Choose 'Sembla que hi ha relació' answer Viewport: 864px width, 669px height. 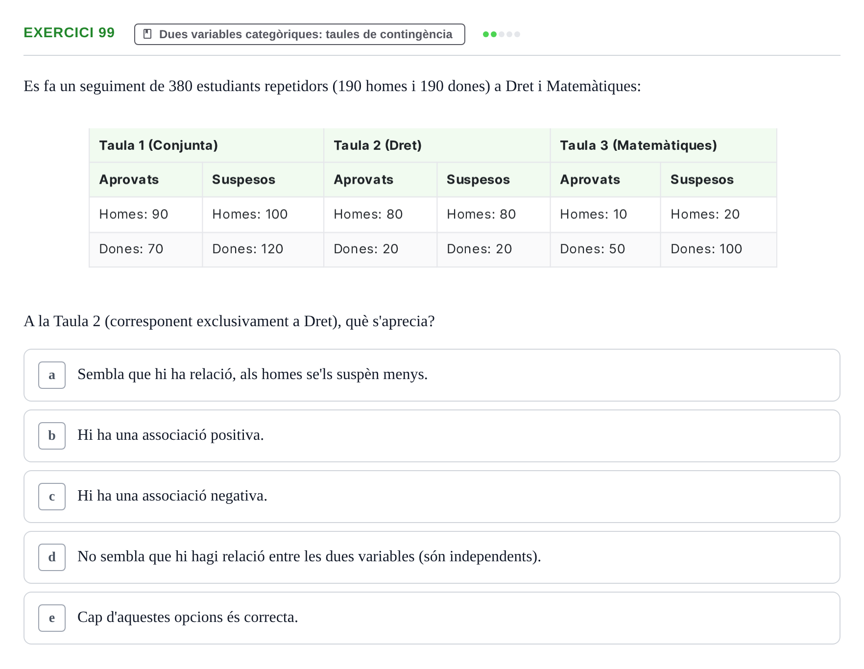coord(432,375)
